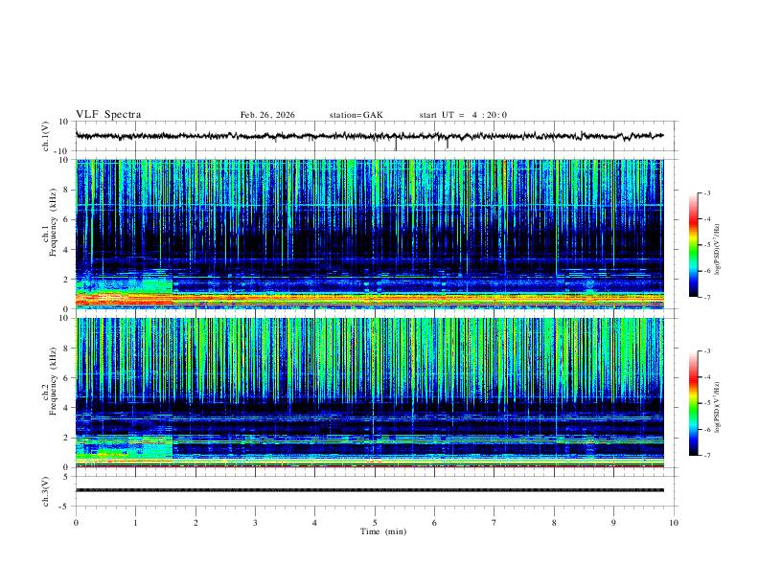Click the 'start UT = 4 : 20: 0' text
Viewport: 759px width, 586px height.
point(463,115)
